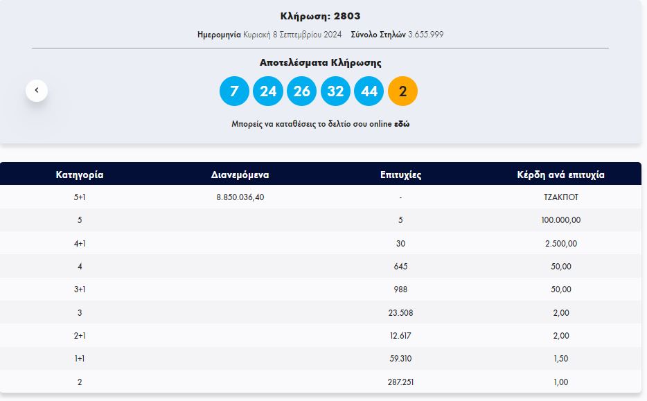Viewport: 647px width, 401px height.
Task: Click the 'Κέρδη ανά επιτυχία' column header
Action: [x=560, y=175]
